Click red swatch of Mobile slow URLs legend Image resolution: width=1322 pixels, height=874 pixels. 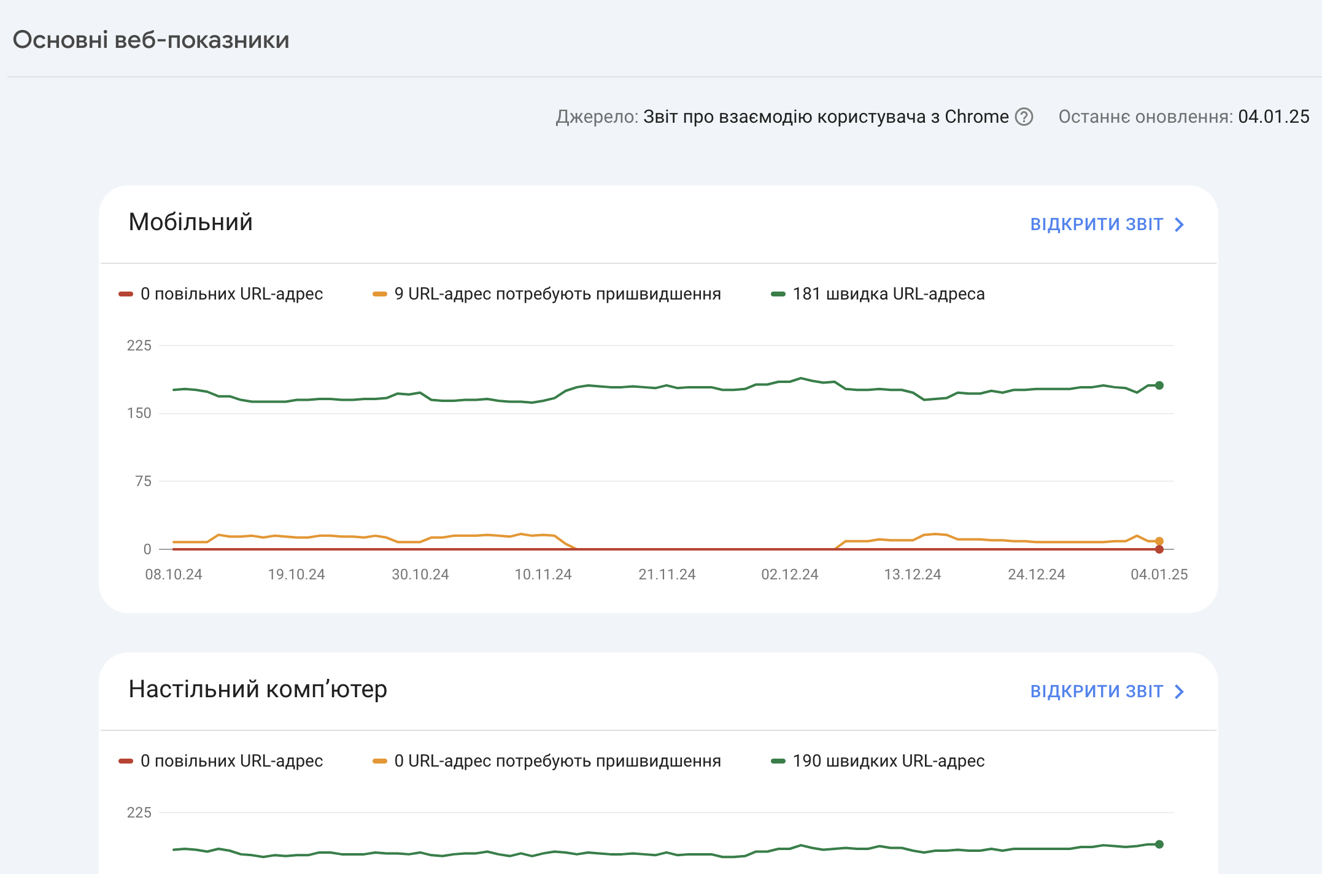tap(126, 294)
